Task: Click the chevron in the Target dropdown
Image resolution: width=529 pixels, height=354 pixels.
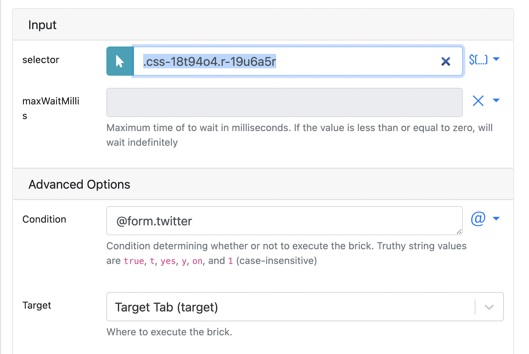Action: tap(489, 307)
